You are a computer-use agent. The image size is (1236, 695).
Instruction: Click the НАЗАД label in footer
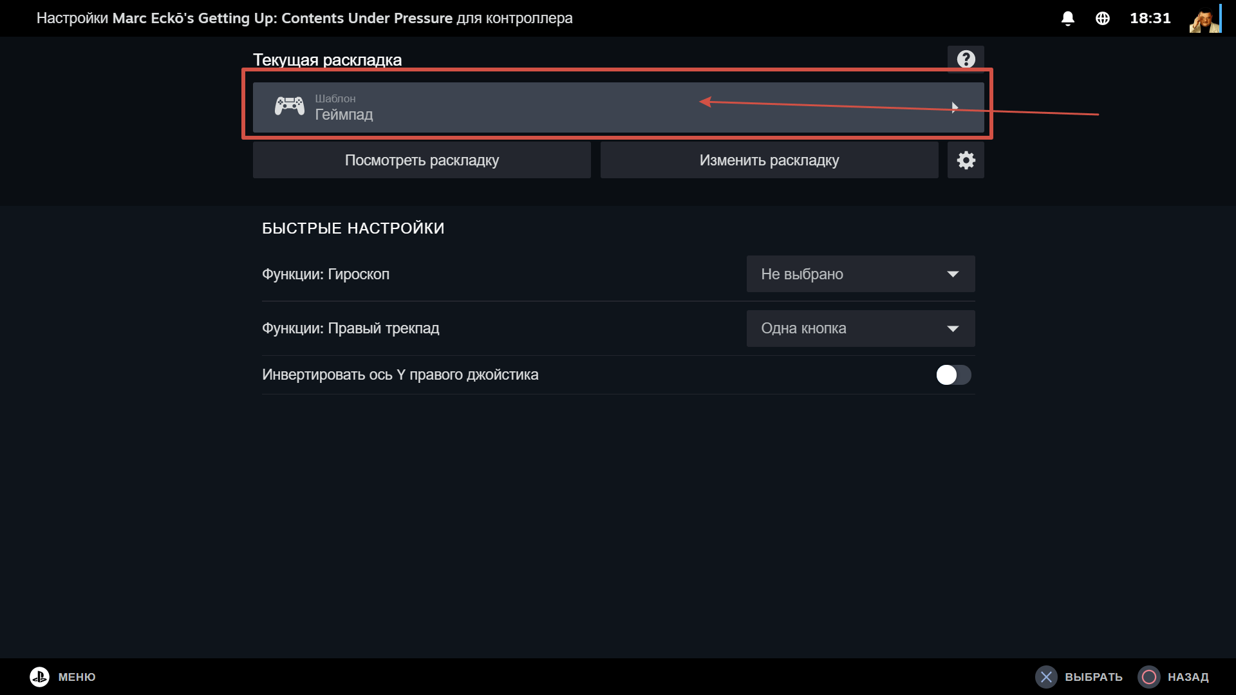1188,677
